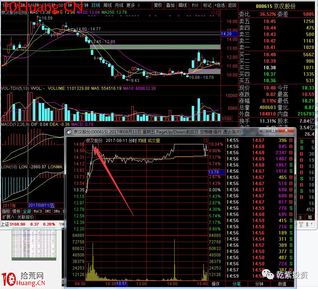
Task: Select the 30分钟 period tab
Action: point(65,5)
